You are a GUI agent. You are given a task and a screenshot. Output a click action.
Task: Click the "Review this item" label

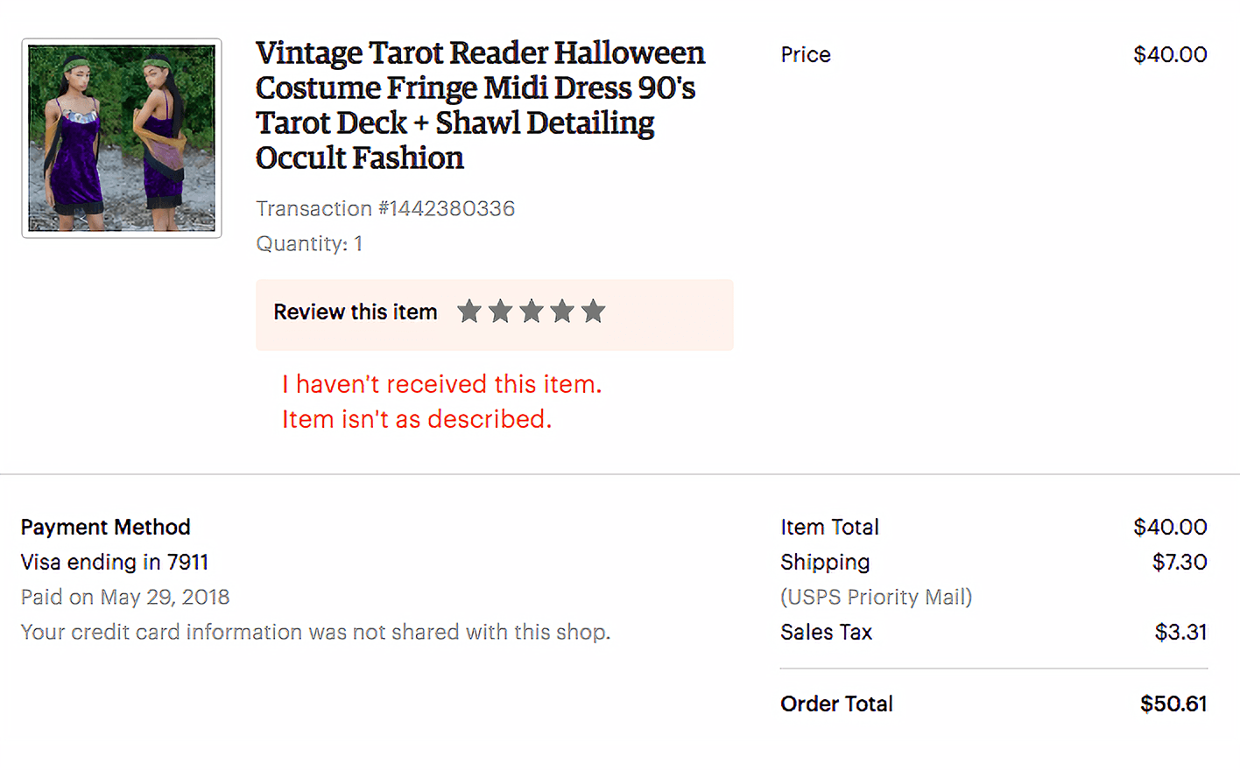click(355, 312)
